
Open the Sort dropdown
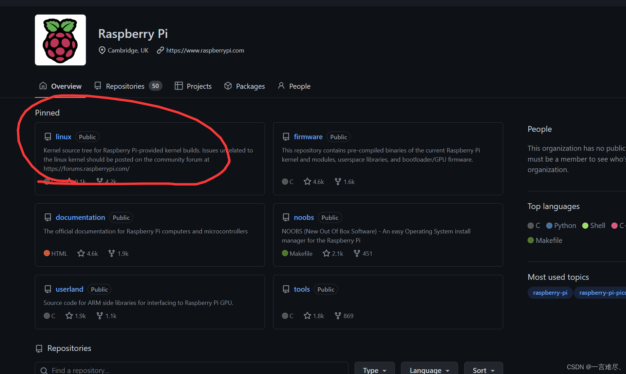click(x=483, y=369)
